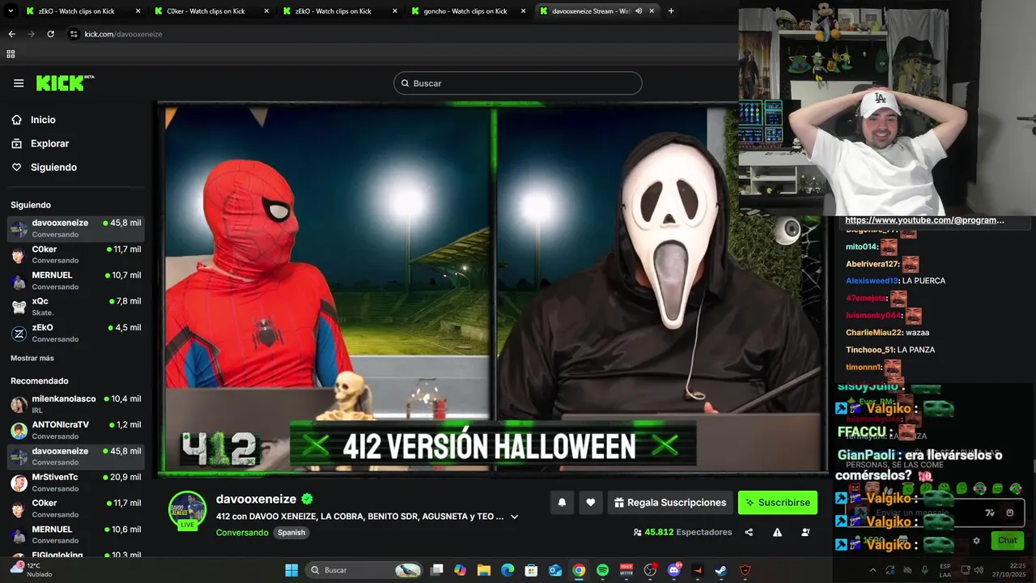The width and height of the screenshot is (1036, 583).
Task: Click the green Suscribirse button
Action: tap(778, 503)
